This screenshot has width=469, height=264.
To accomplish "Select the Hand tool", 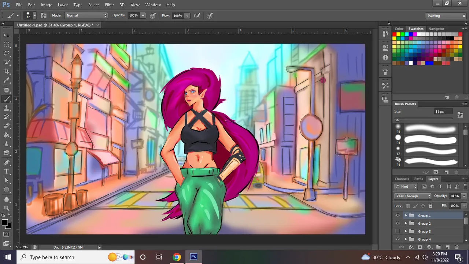I will [7, 199].
